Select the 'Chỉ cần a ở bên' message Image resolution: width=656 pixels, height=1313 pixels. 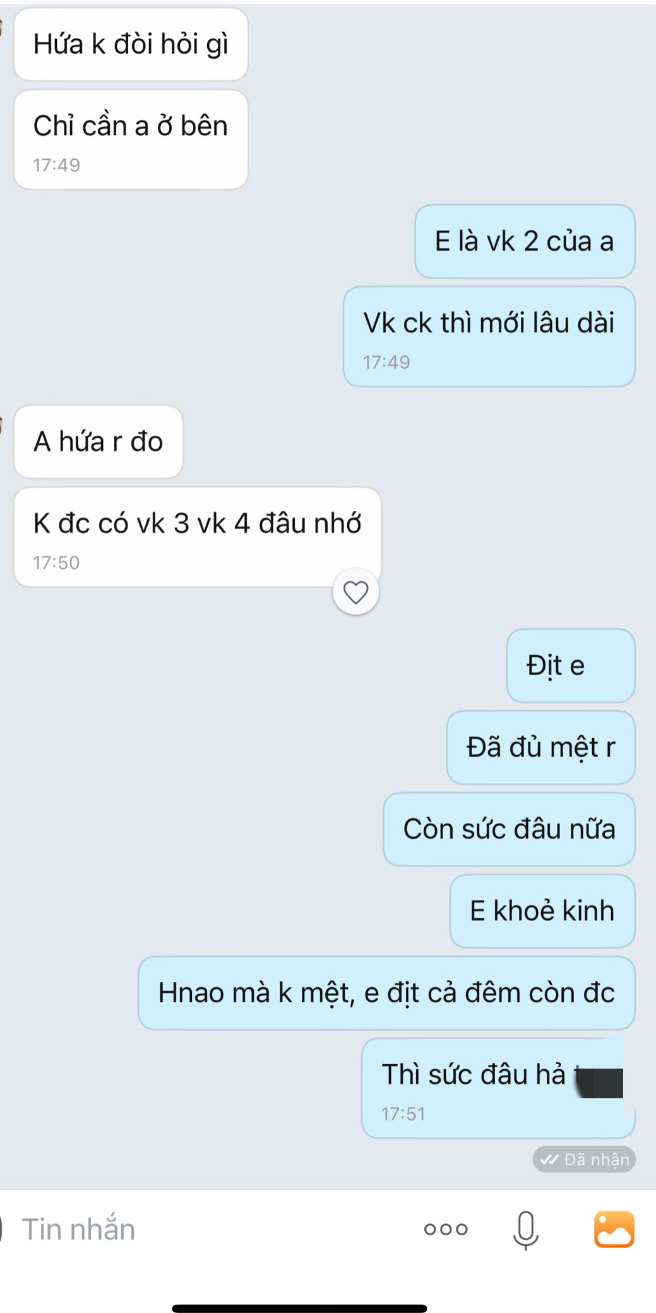(131, 140)
